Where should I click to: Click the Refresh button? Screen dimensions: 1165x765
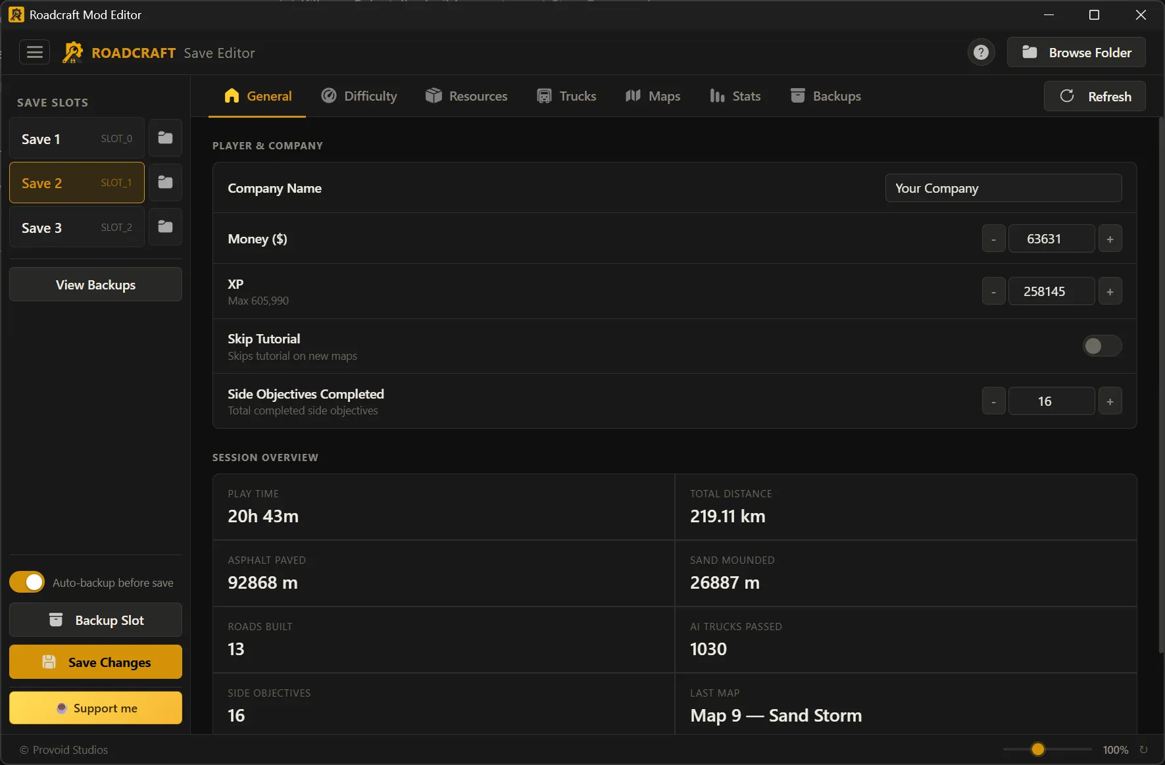[1095, 96]
